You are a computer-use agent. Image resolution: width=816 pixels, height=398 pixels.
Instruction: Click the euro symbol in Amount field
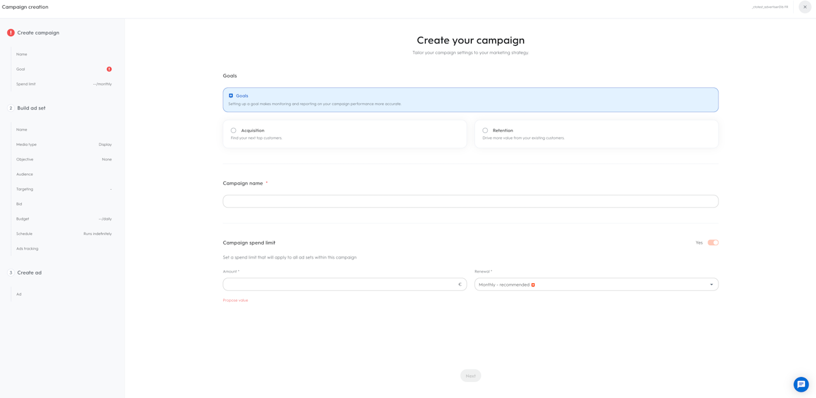pos(460,285)
